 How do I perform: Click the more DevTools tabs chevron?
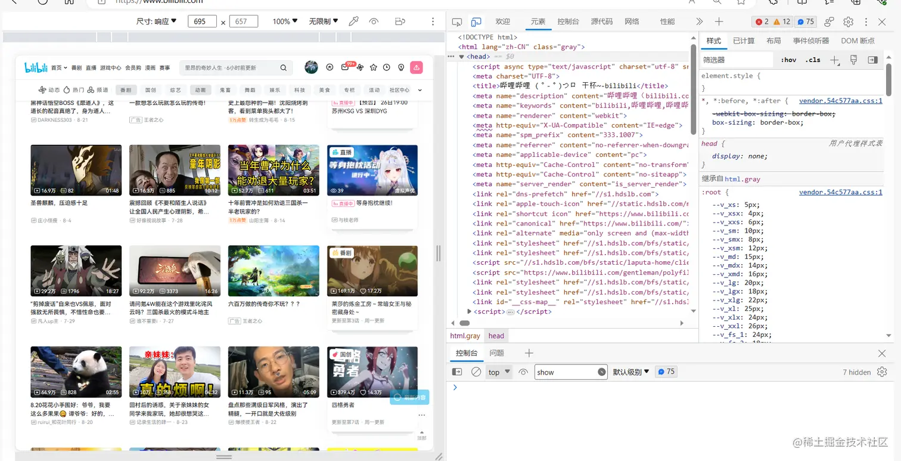(699, 21)
